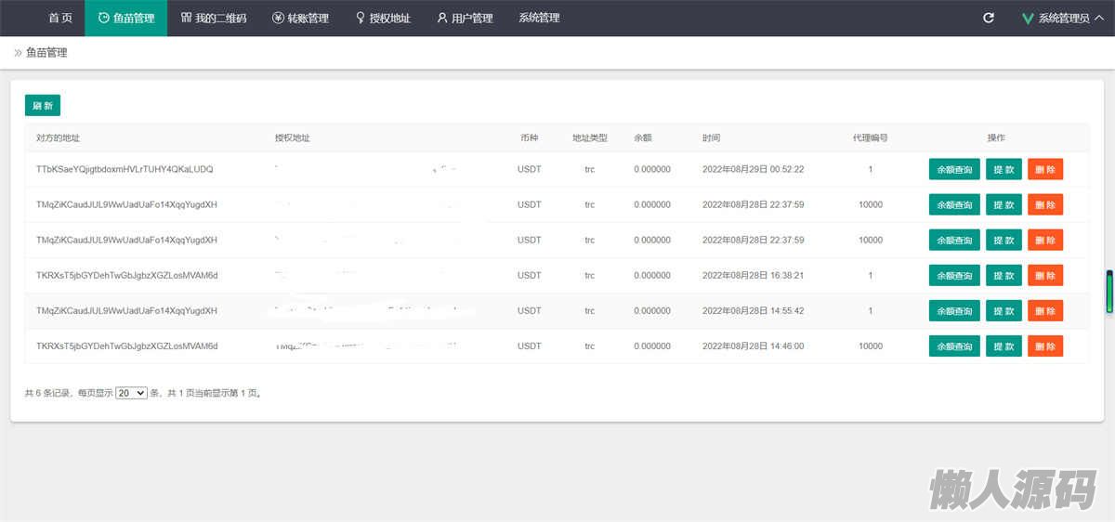The image size is (1115, 522).
Task: Click 提款 for the 16:38:21 record
Action: 1003,276
